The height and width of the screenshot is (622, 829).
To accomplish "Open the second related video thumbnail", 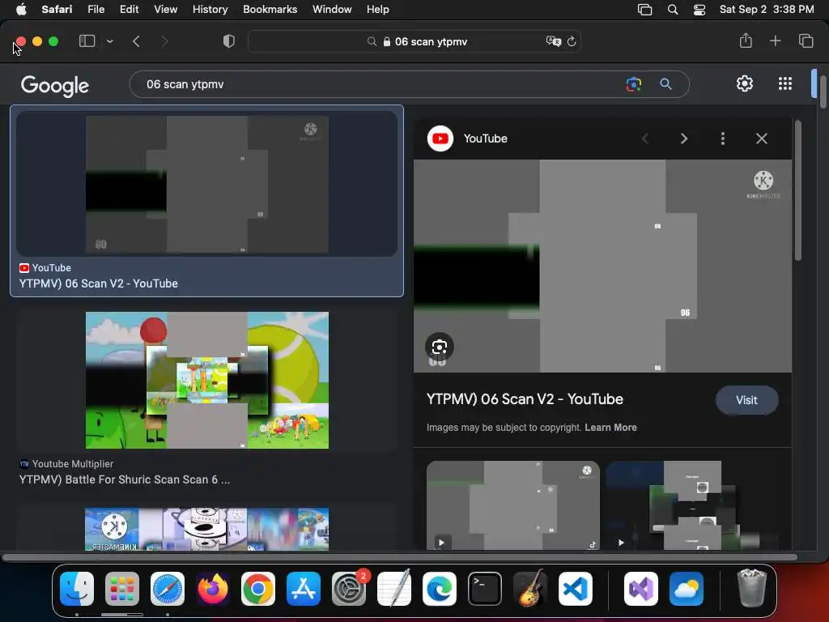I will pos(692,505).
